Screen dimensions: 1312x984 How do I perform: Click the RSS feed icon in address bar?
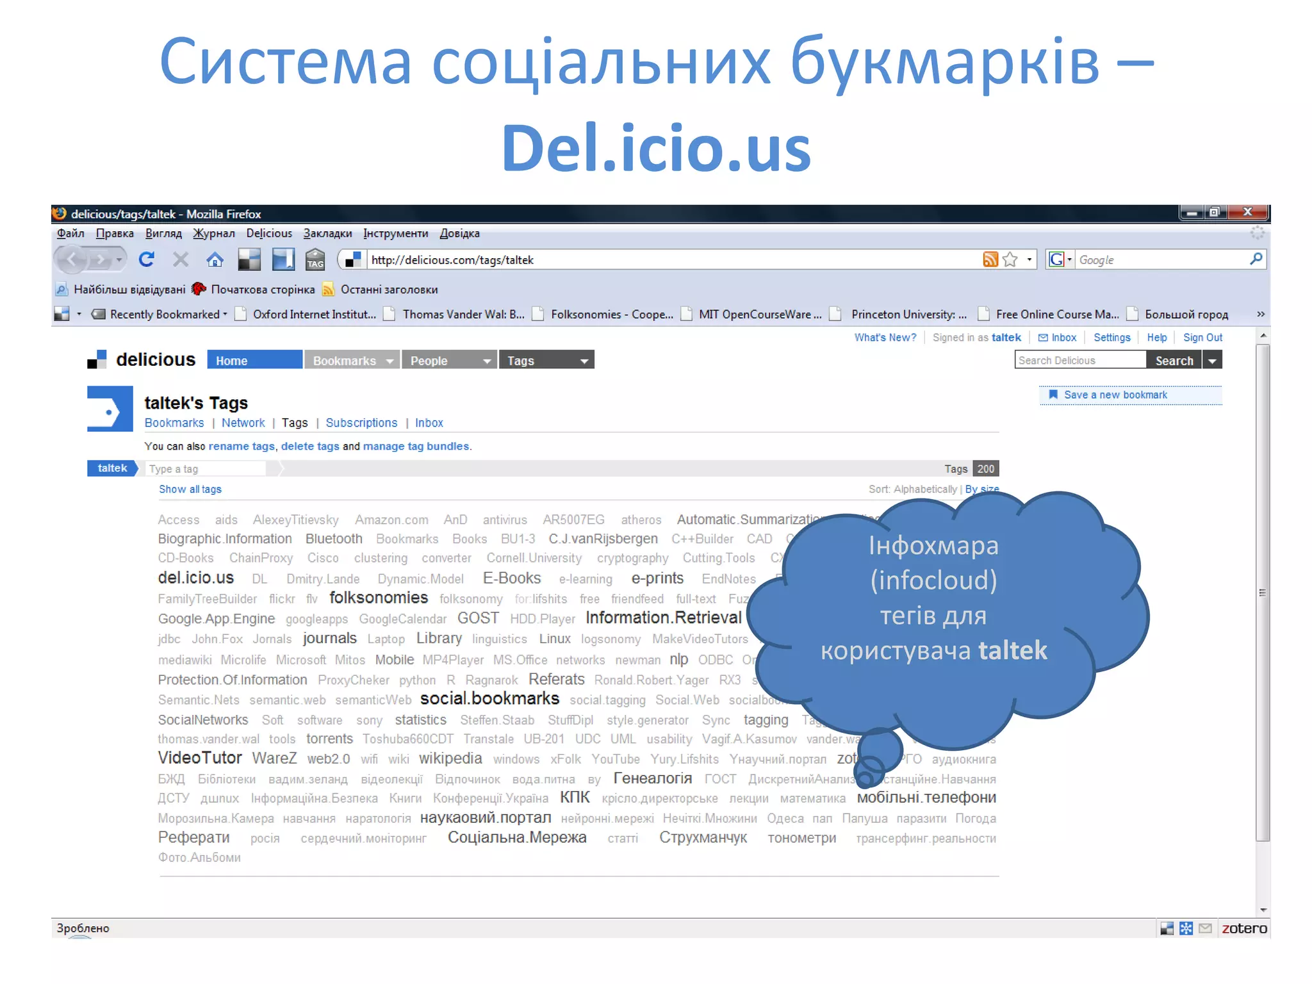(x=990, y=259)
